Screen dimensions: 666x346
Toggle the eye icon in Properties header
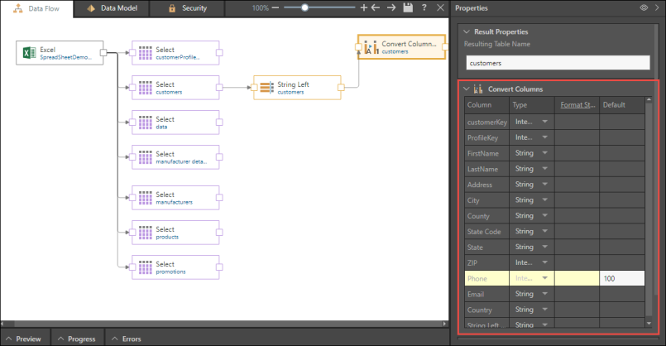pyautogui.click(x=643, y=7)
